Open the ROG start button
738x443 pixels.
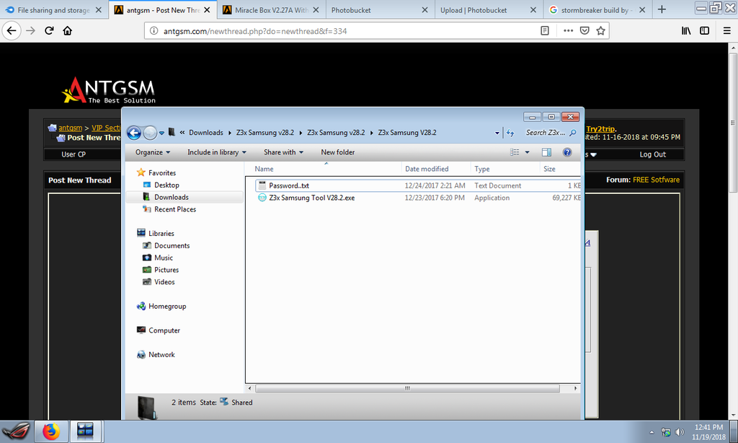(x=16, y=431)
